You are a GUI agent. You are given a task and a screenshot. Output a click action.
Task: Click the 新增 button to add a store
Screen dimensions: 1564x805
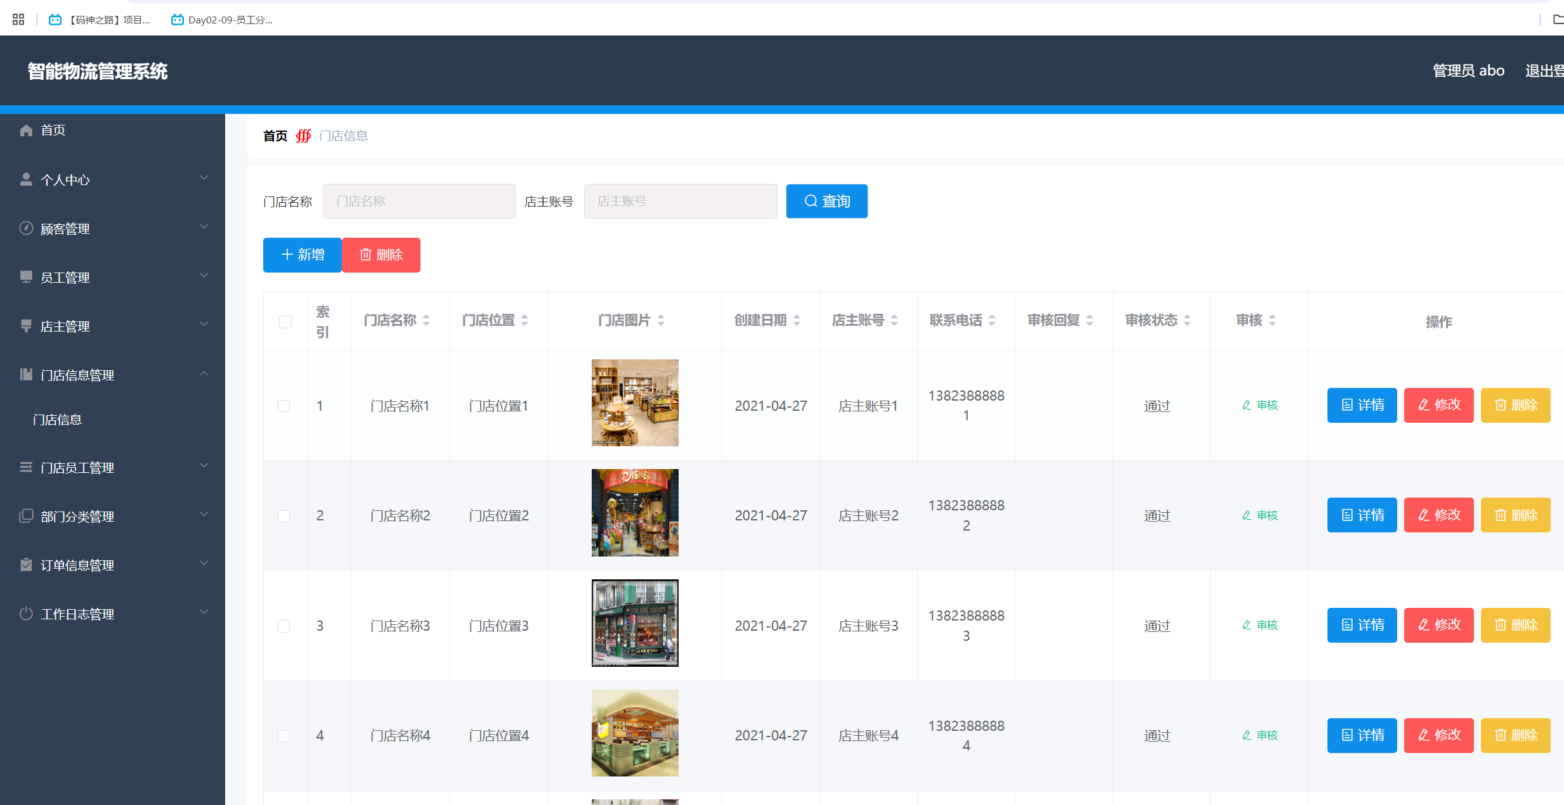tap(302, 255)
